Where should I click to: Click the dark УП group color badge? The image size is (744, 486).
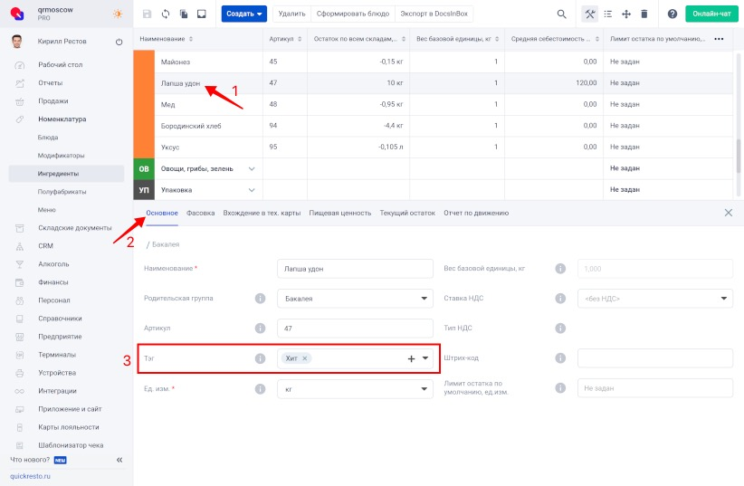144,190
